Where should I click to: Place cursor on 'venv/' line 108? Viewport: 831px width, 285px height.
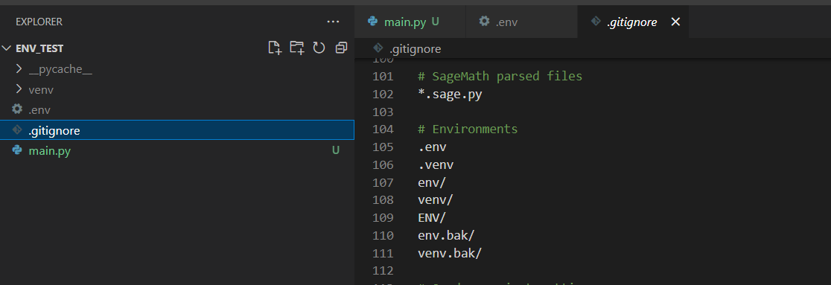(x=436, y=200)
